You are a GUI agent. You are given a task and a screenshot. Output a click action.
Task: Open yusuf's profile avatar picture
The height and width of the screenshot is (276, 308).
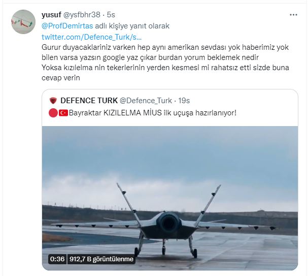[x=23, y=22]
